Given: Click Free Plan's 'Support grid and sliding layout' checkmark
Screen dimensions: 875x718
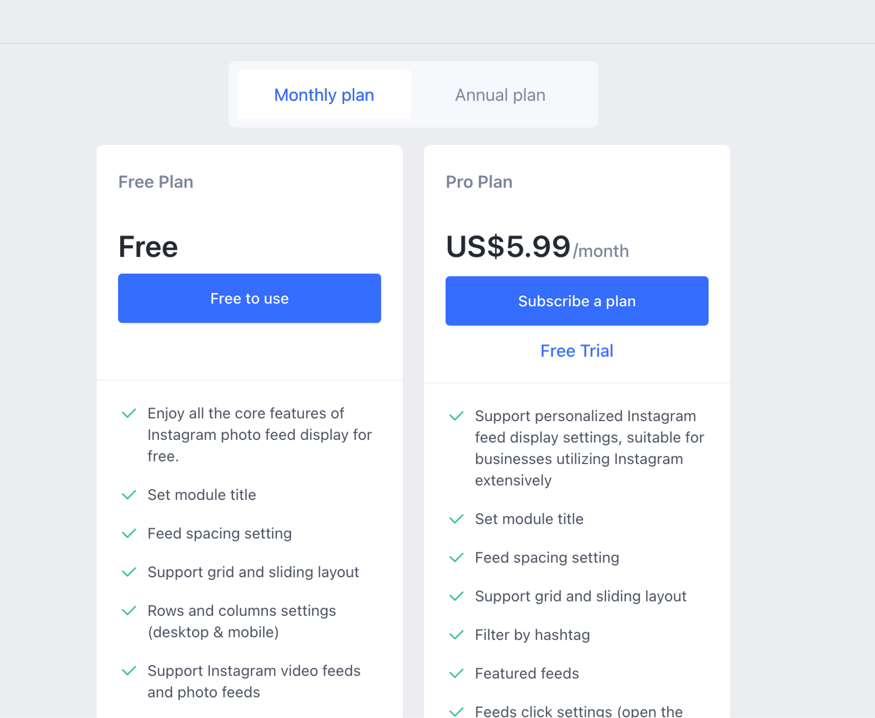Looking at the screenshot, I should (x=129, y=572).
